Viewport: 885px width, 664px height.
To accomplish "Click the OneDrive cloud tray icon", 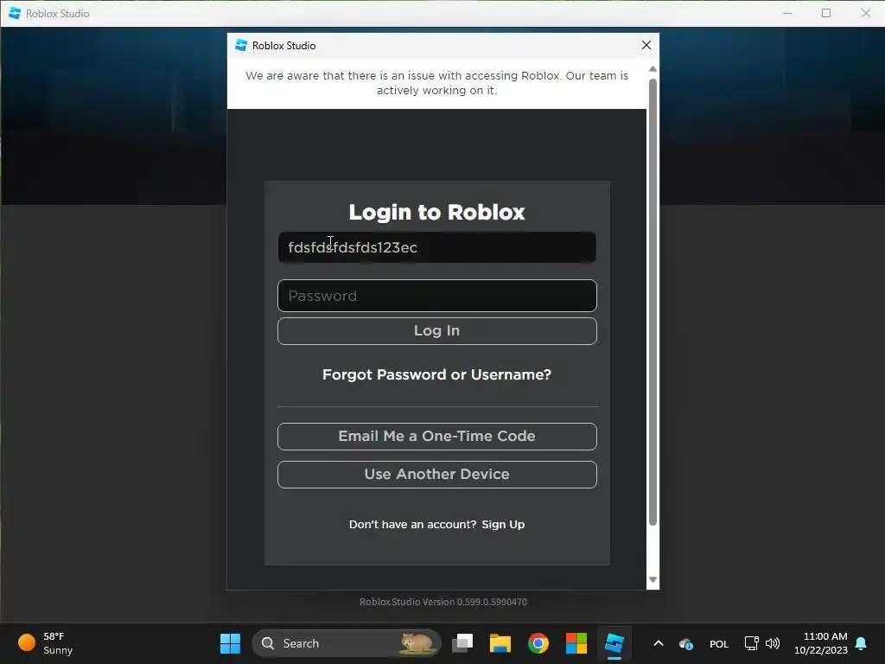I will pos(686,643).
